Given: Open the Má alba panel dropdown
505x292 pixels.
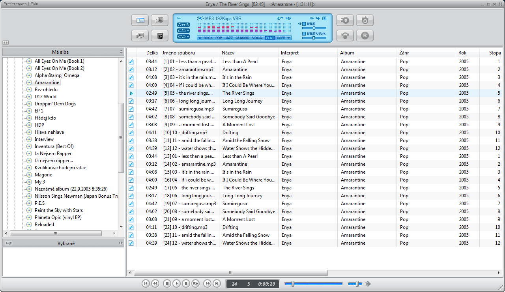Looking at the screenshot, I should (121, 52).
